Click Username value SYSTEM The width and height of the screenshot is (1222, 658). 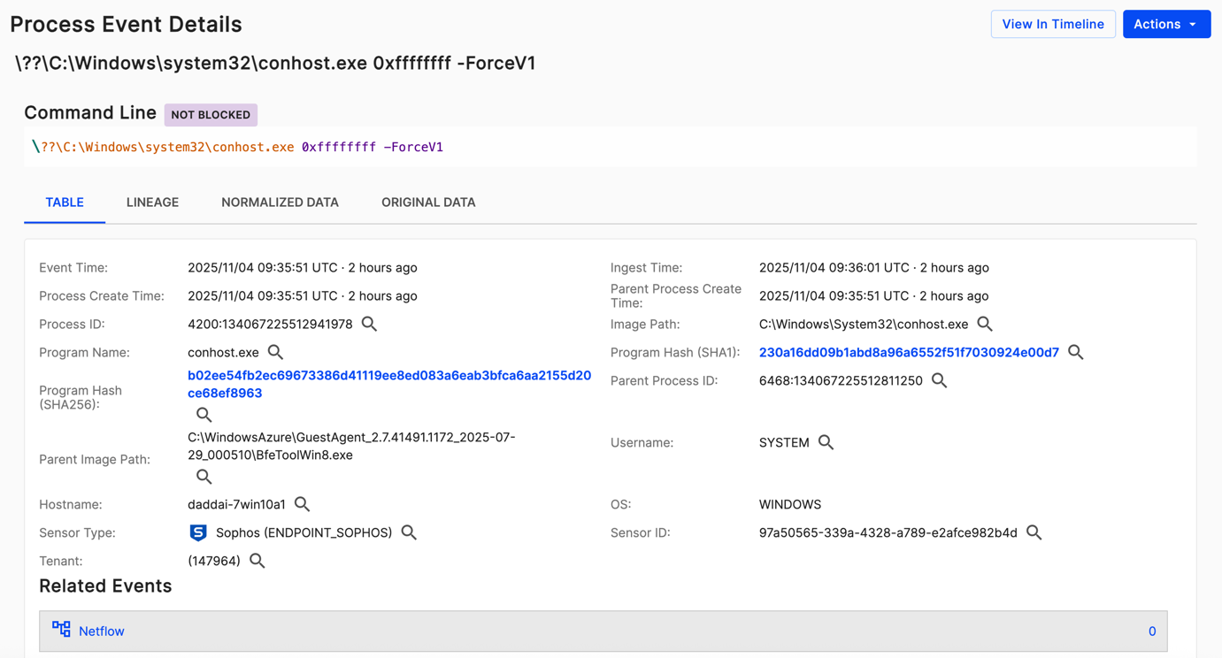(784, 442)
